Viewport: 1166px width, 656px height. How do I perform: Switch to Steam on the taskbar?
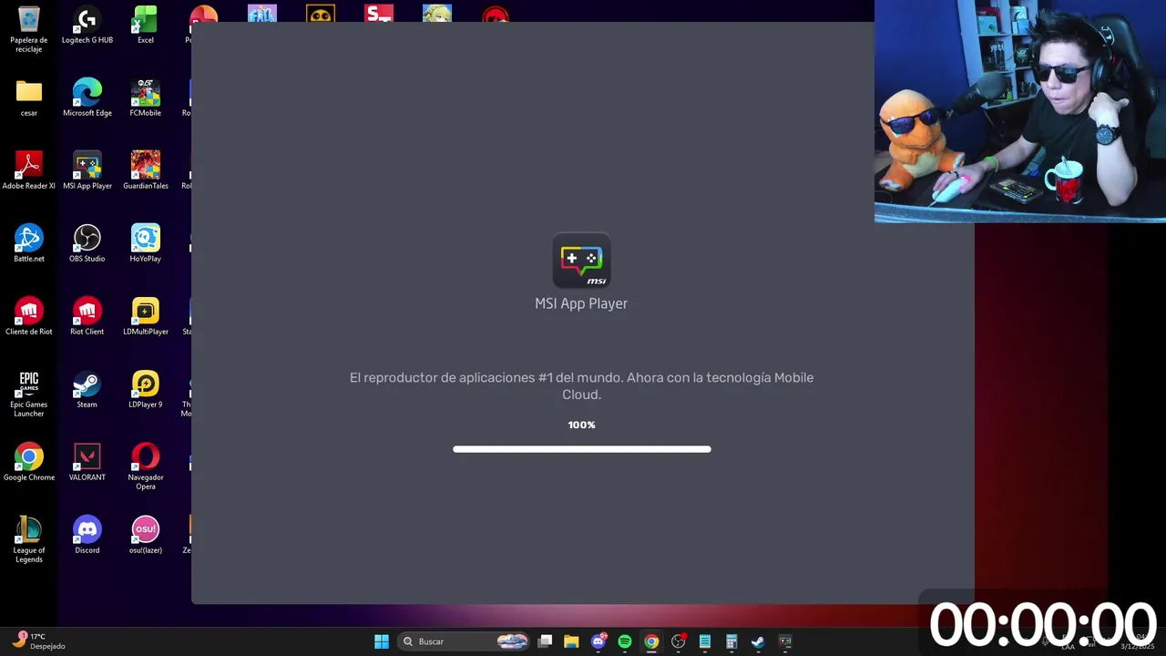(758, 641)
